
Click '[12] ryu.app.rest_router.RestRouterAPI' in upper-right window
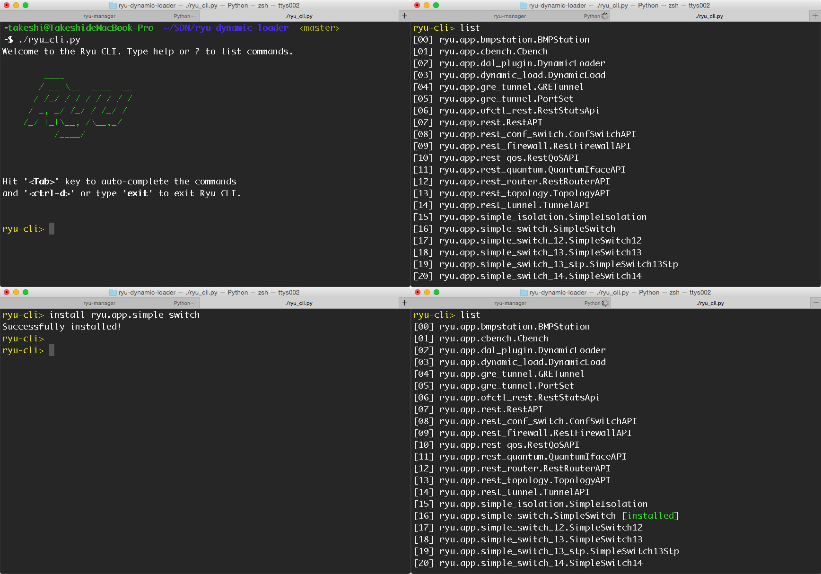(512, 182)
